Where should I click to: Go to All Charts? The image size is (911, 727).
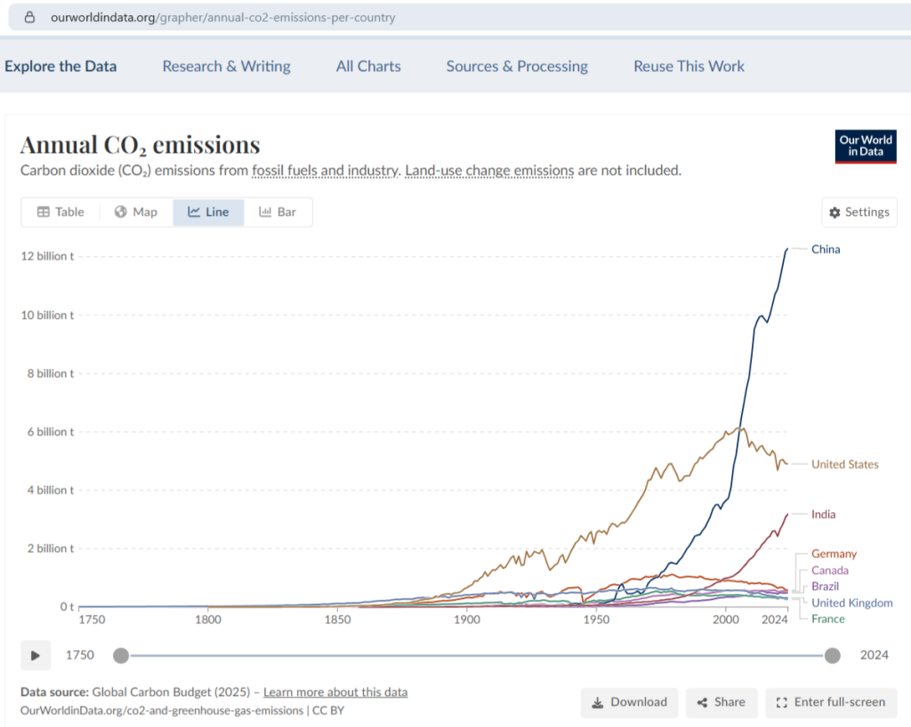click(368, 66)
